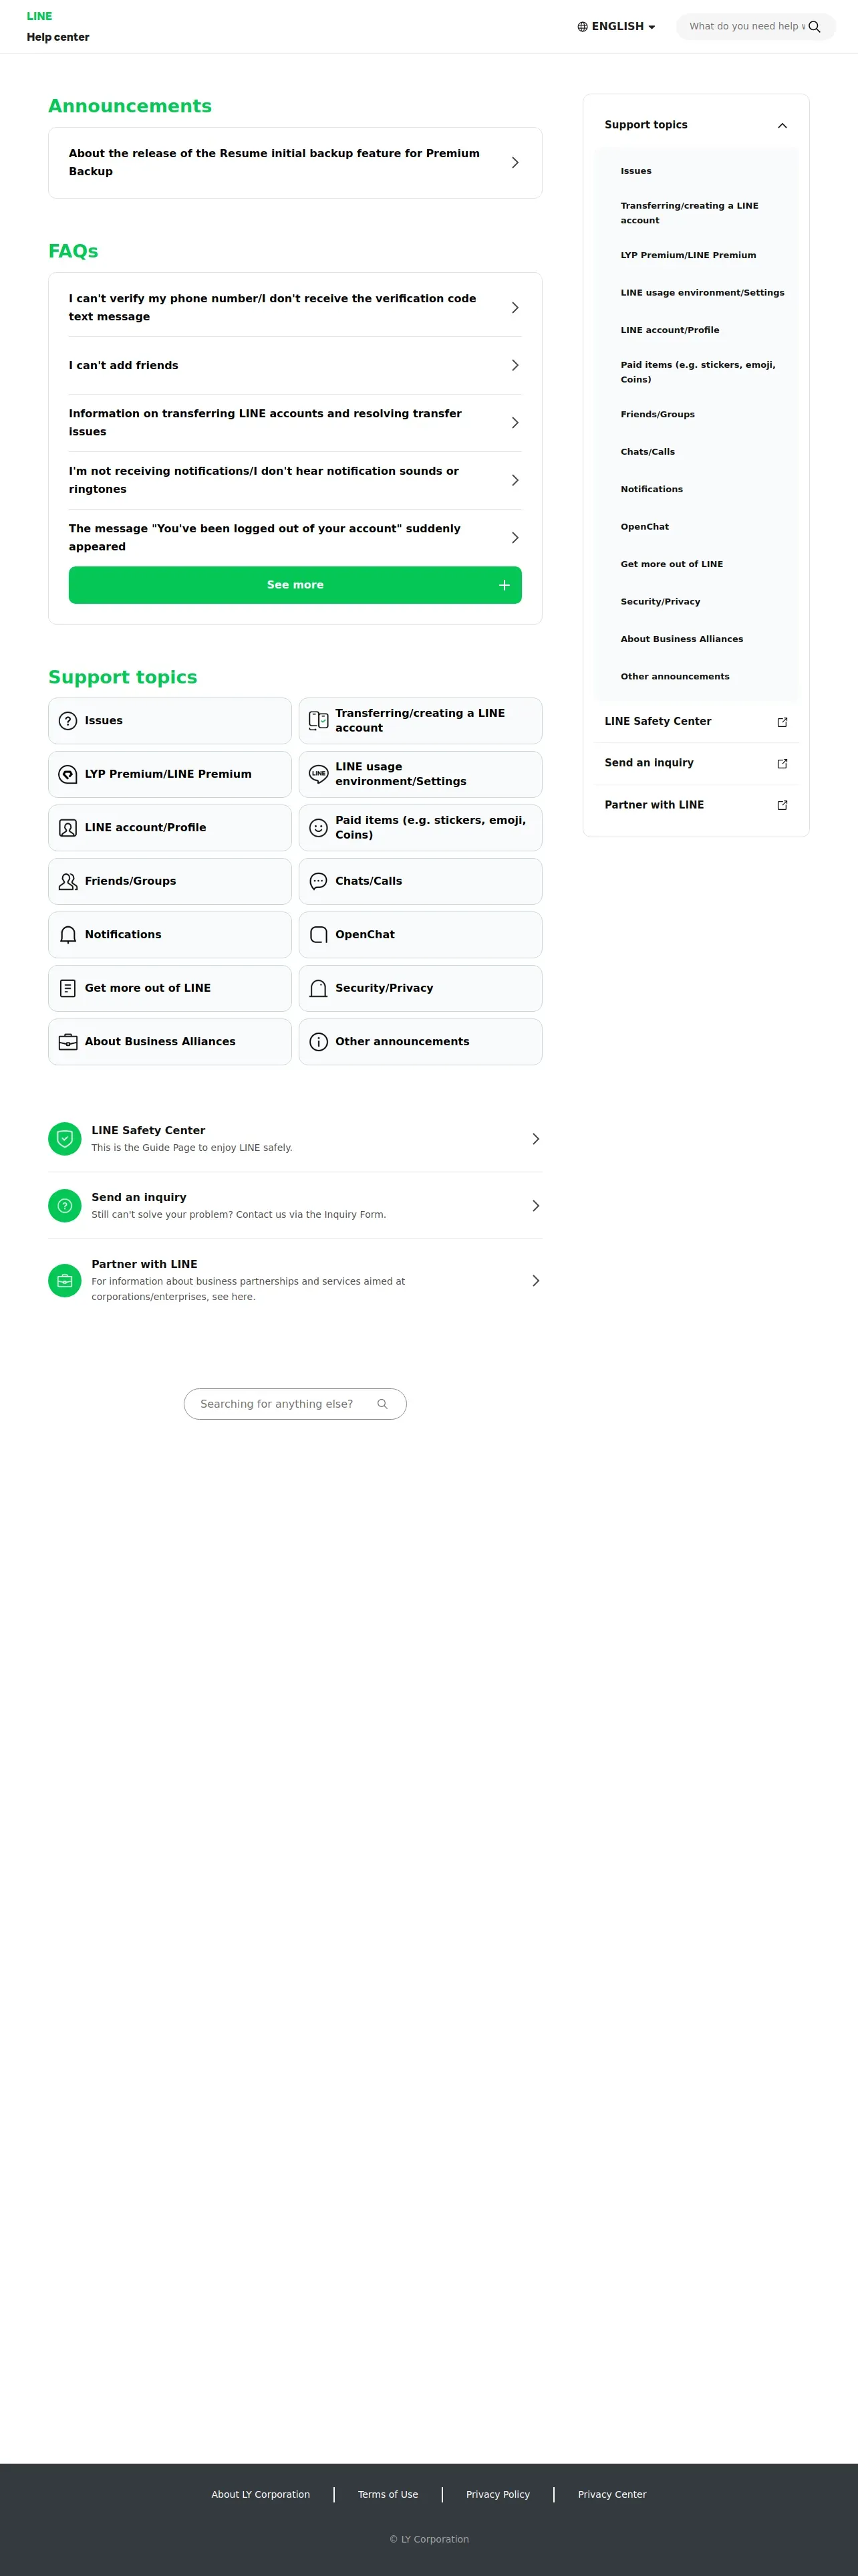Click the magnifier in the bottom search box
The width and height of the screenshot is (858, 2576).
coord(382,1404)
